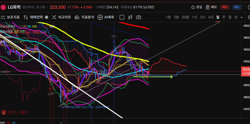Toggle the 120 moving average legend
The height and width of the screenshot is (124, 250).
click(34, 26)
